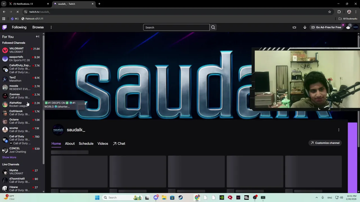
Task: Open the Chat popout link
Action: tap(119, 144)
